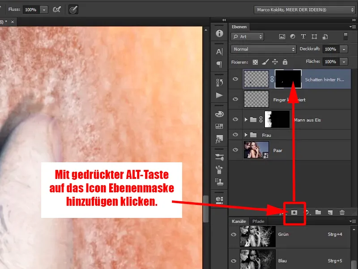Hide the Mann aus Eis group
Screen dimensions: 358x269
pos(235,119)
